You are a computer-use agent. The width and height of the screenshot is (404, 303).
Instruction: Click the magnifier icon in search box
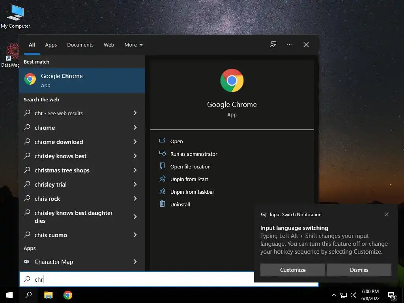[x=27, y=279]
